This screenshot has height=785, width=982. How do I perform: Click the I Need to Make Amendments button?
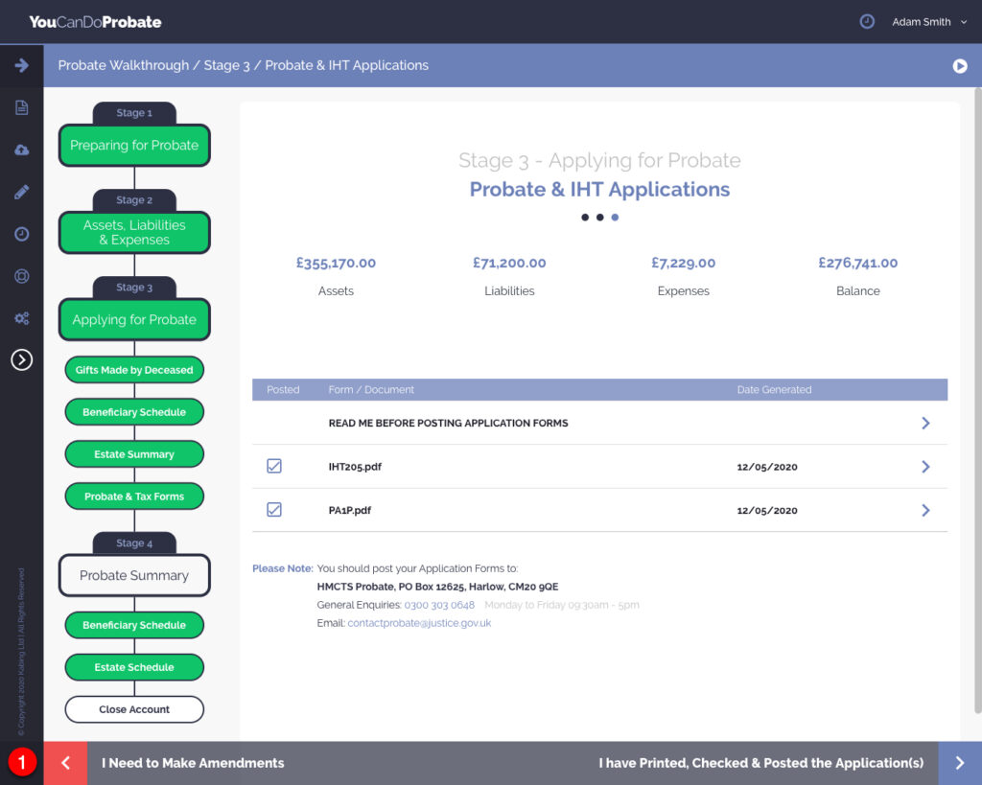[193, 763]
